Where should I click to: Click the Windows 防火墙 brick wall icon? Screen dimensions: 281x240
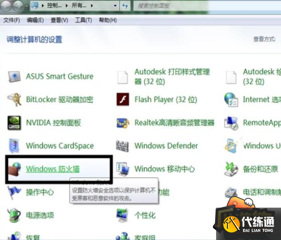(x=14, y=169)
